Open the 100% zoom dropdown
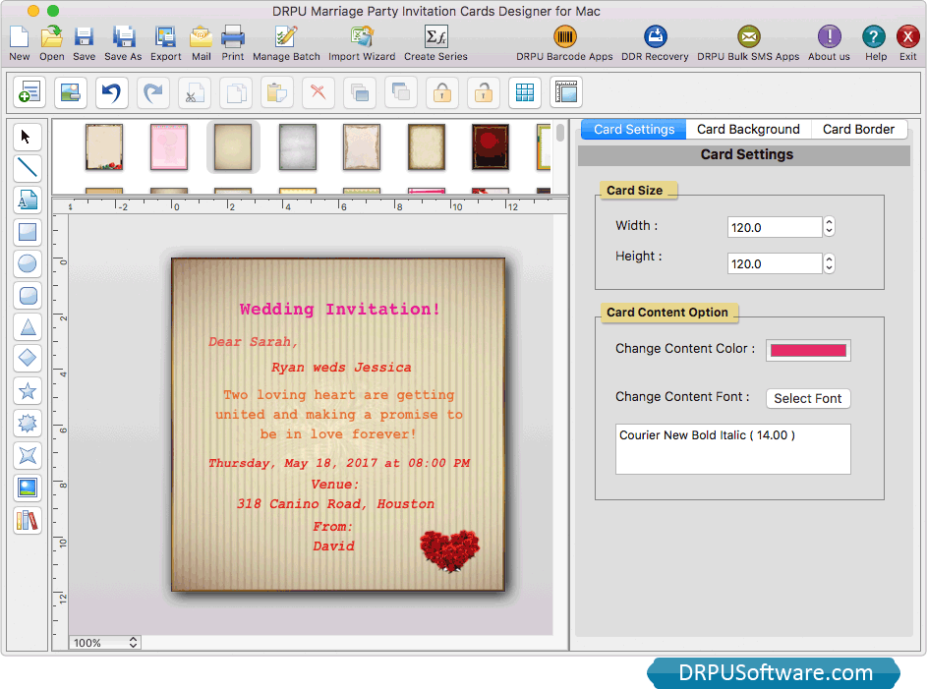Screen dimensions: 927x689 tap(105, 643)
